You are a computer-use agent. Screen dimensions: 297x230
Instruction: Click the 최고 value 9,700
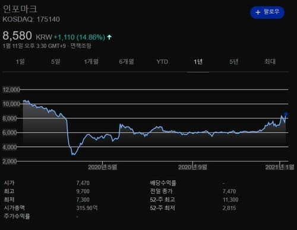coord(83,191)
